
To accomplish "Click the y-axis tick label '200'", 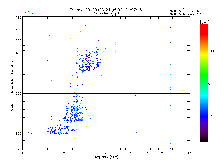I will (18, 94).
